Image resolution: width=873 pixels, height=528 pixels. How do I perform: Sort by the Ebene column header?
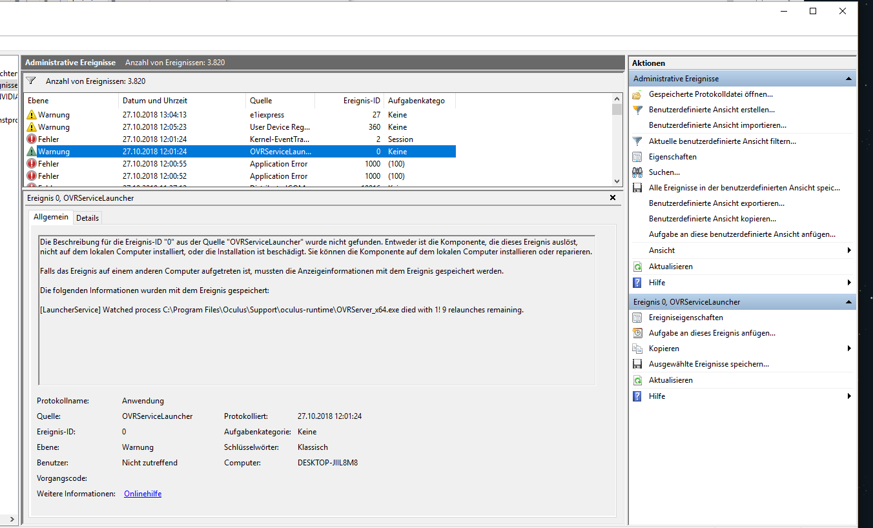tap(71, 101)
